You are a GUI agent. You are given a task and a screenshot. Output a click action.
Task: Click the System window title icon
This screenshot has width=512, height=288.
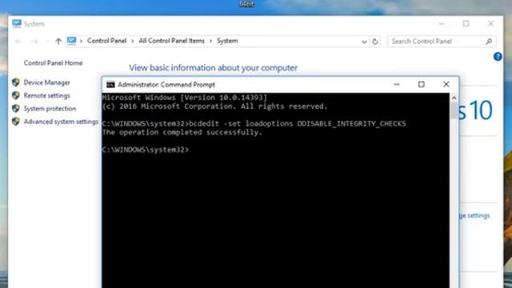pyautogui.click(x=17, y=23)
